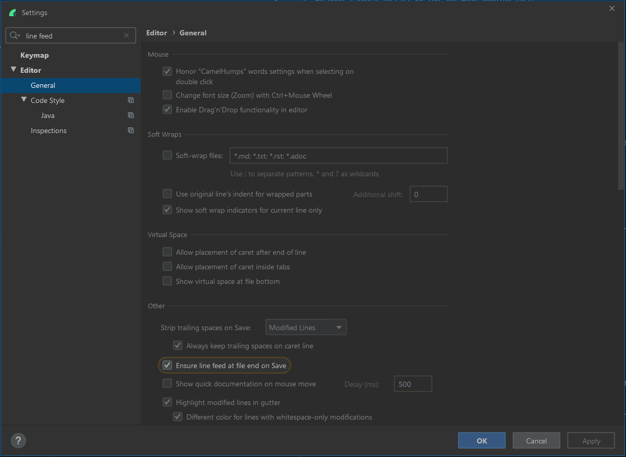Open the Inspections settings page
The height and width of the screenshot is (457, 626).
pyautogui.click(x=48, y=130)
